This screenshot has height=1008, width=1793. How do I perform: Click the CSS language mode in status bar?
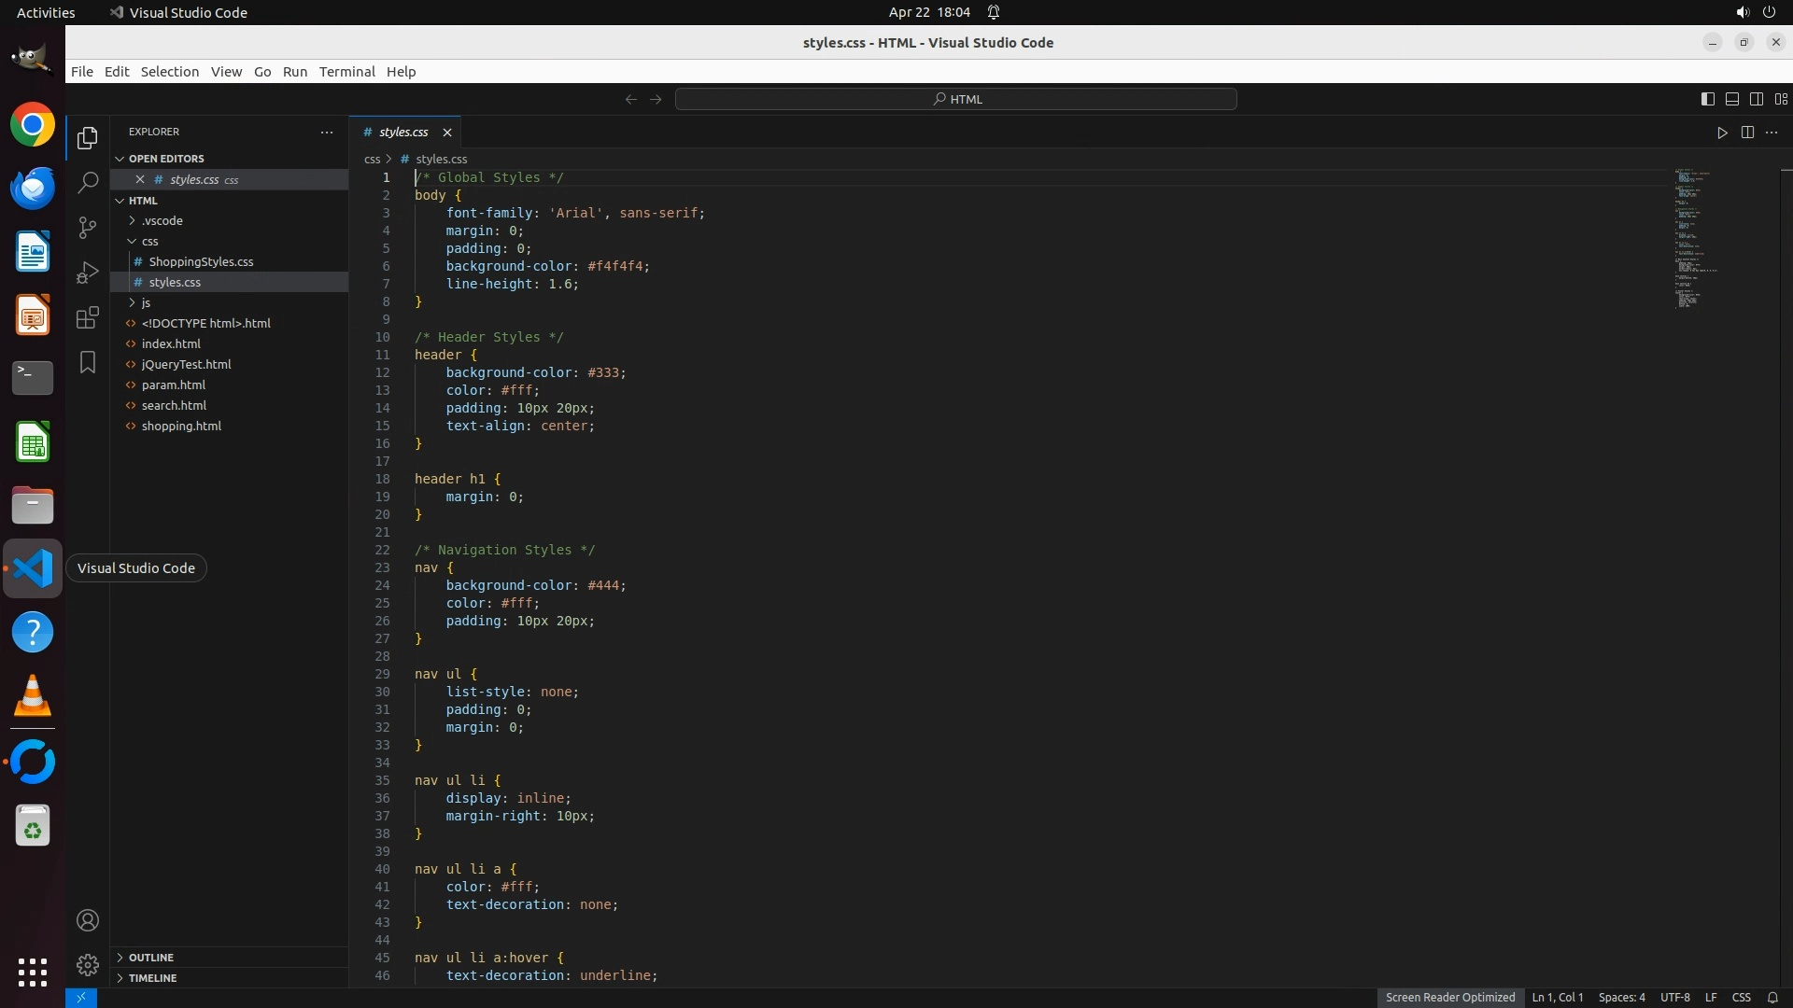1741,998
